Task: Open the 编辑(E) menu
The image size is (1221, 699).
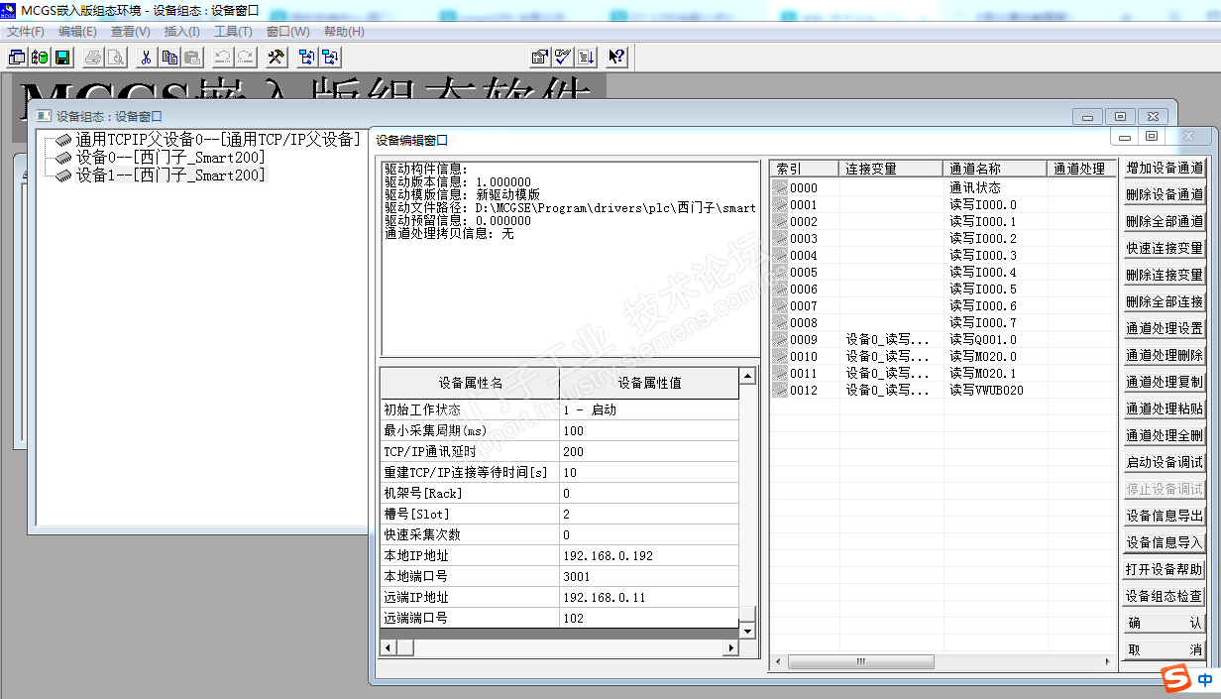Action: coord(77,32)
